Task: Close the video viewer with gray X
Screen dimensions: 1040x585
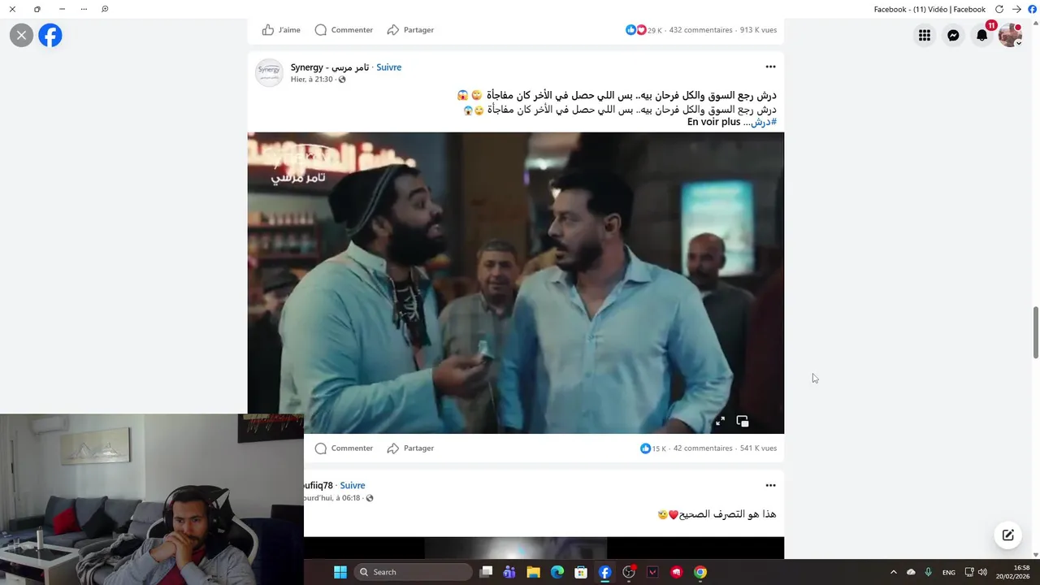Action: point(21,35)
